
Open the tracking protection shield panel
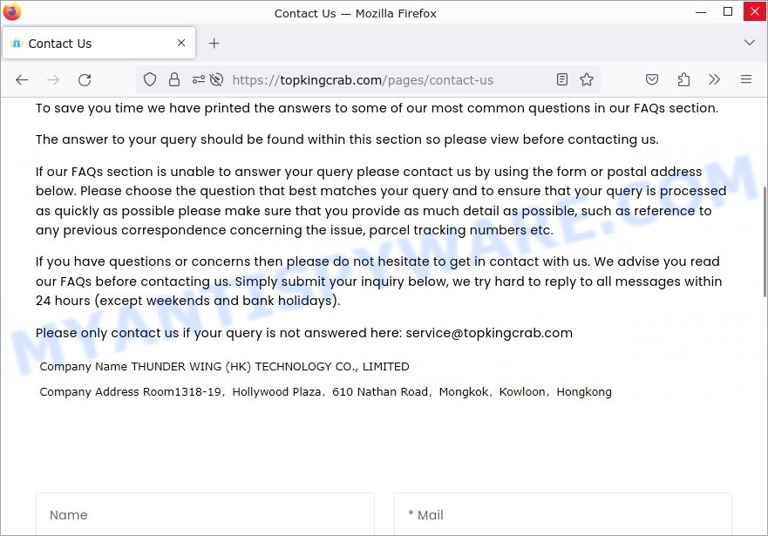pyautogui.click(x=150, y=79)
